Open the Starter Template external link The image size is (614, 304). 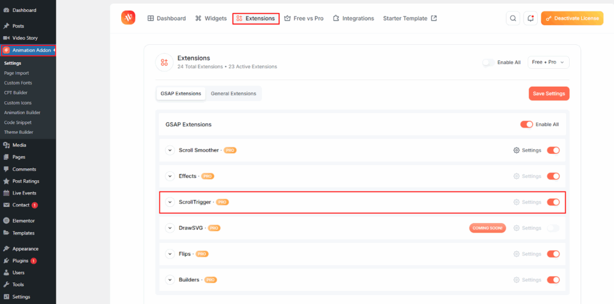tap(410, 19)
